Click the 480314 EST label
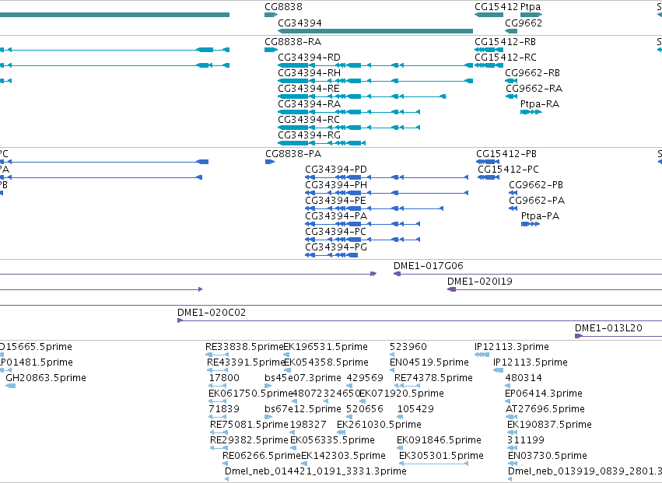Screen dimensions: 662x483 click(524, 378)
